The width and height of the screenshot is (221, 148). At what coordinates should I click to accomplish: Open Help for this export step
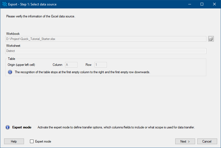14,141
